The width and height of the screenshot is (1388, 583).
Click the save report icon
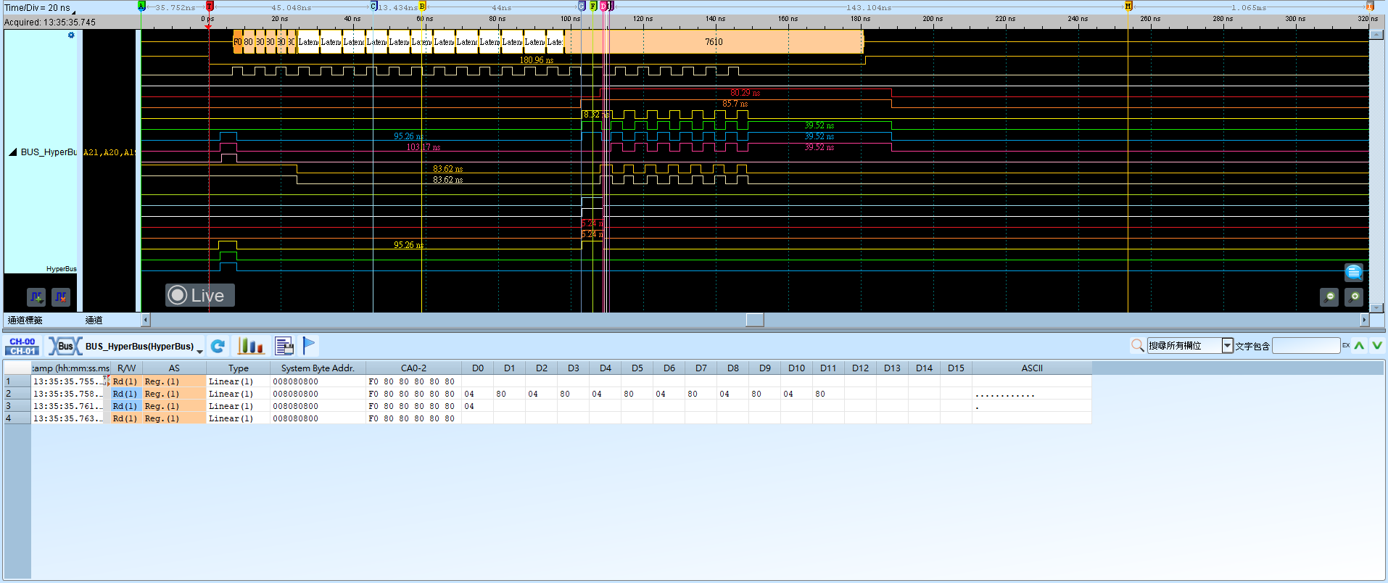pyautogui.click(x=284, y=346)
